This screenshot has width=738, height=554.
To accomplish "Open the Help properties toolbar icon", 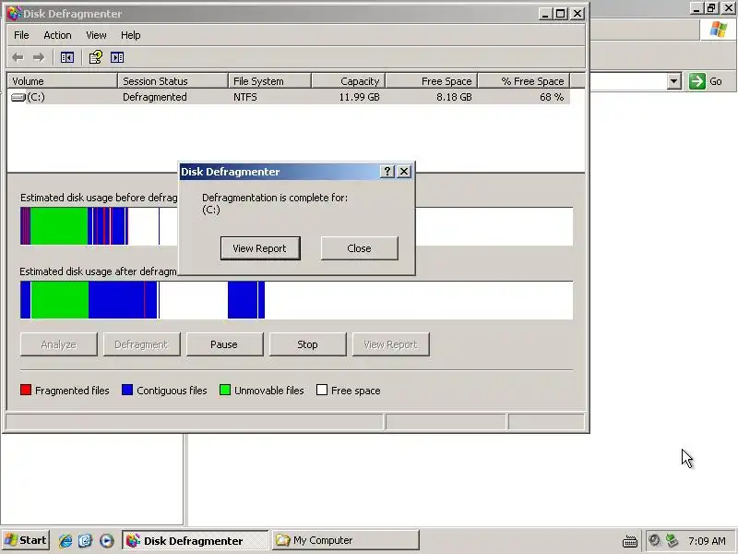I will pyautogui.click(x=96, y=57).
